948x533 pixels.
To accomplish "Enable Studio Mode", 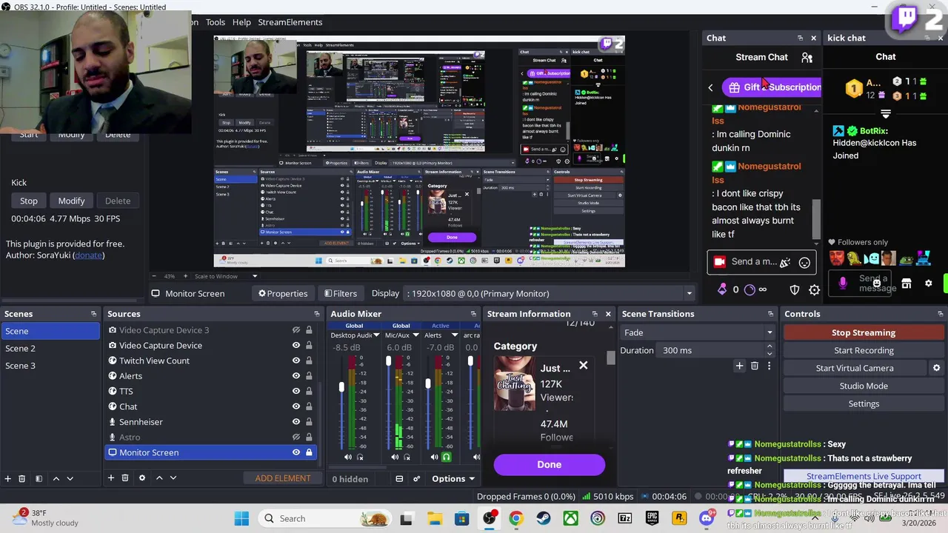I will 864,386.
